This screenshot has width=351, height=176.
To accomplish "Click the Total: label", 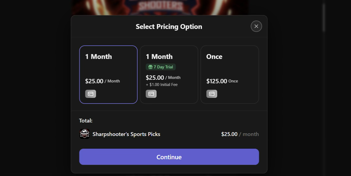I will (x=86, y=121).
